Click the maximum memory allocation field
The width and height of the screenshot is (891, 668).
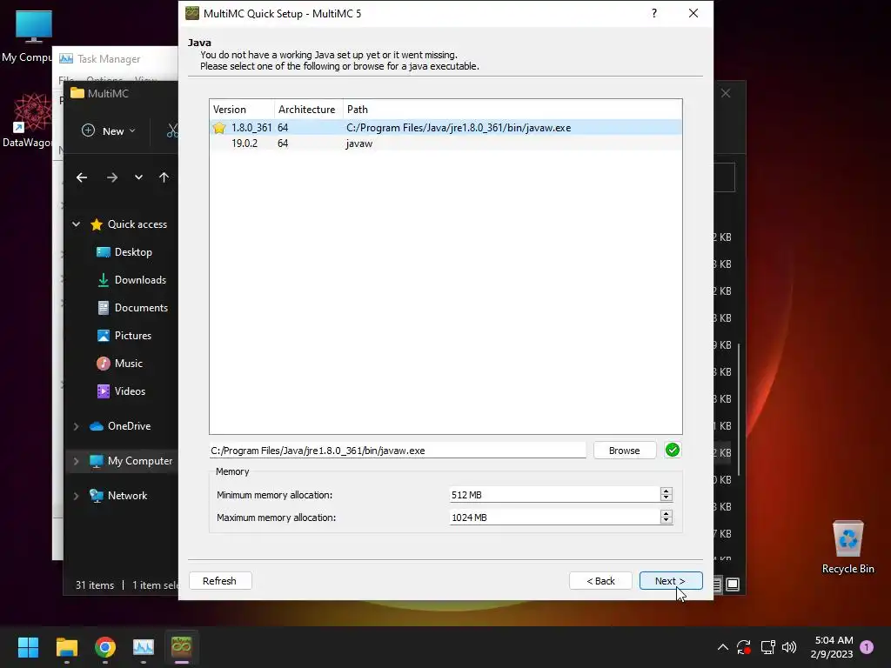554,518
